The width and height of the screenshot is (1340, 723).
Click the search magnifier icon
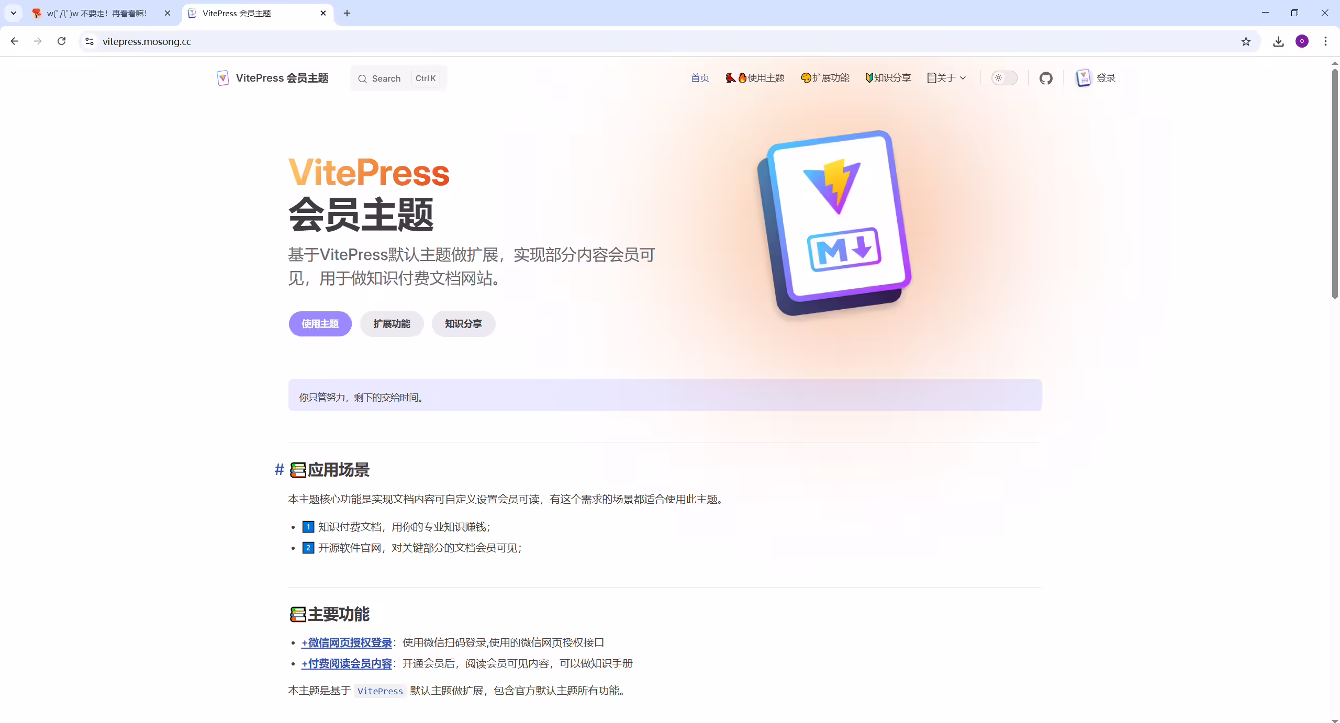point(362,78)
